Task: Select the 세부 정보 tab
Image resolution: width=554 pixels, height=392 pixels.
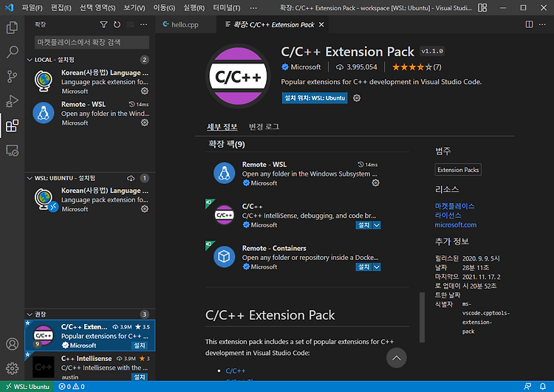Action: point(222,127)
